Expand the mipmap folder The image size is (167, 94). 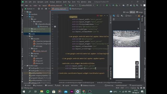tap(29, 54)
